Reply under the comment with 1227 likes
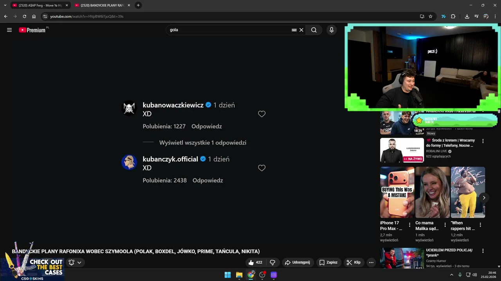The image size is (501, 281). 207,126
